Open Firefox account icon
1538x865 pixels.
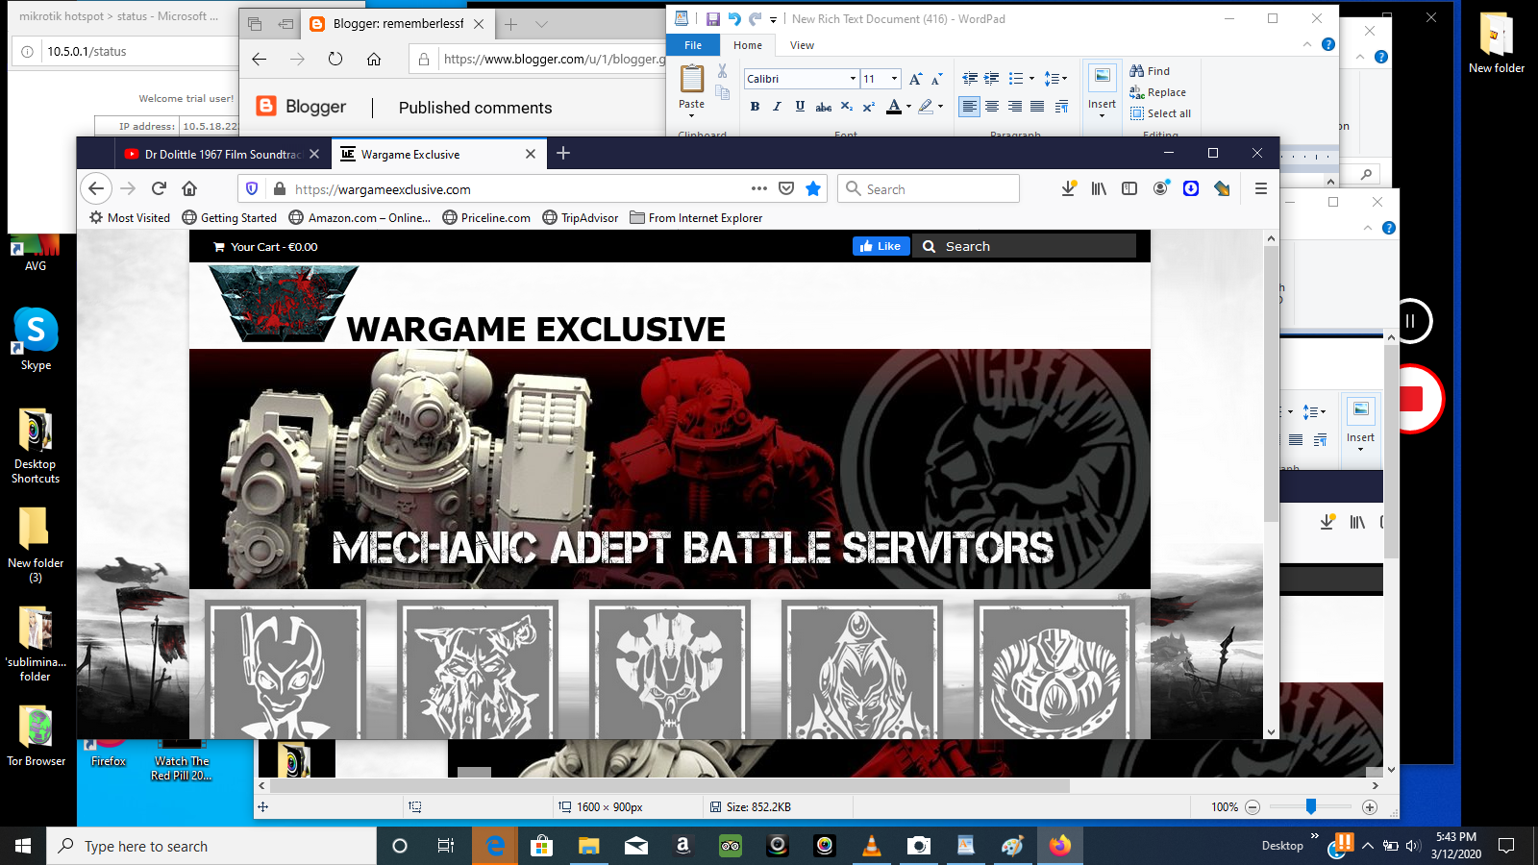click(1161, 188)
